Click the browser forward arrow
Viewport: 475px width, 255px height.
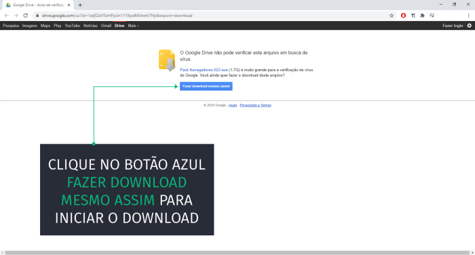[16, 16]
